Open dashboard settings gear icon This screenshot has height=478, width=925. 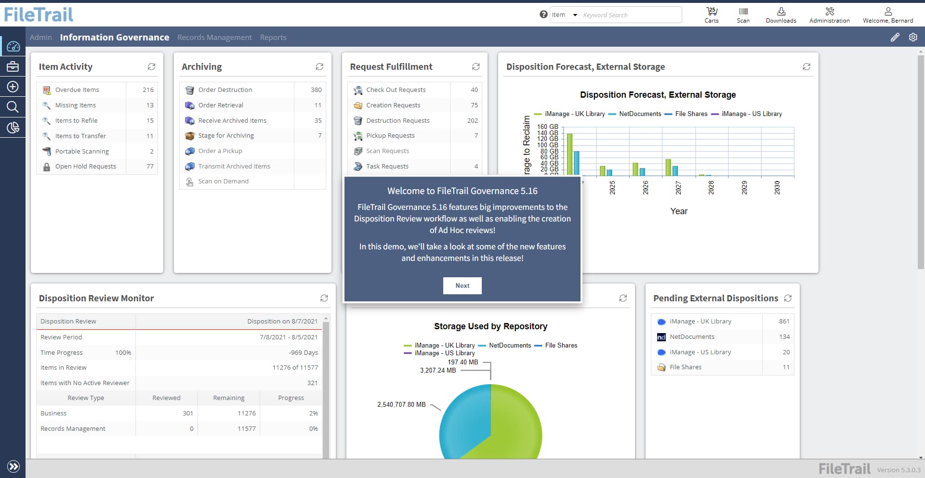(913, 37)
